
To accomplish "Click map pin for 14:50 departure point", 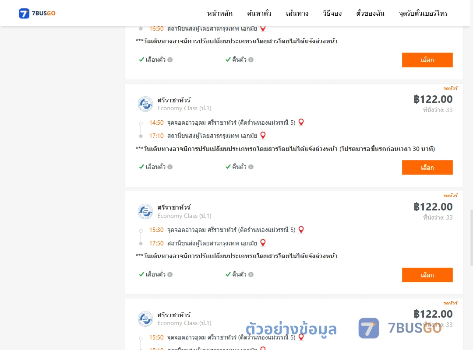I will pos(301,122).
